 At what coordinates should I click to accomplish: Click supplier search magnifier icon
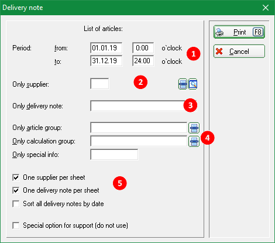point(193,84)
